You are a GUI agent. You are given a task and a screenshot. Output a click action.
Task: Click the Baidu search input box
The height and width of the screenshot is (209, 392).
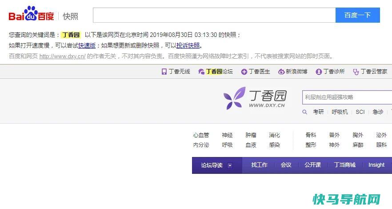coord(214,15)
